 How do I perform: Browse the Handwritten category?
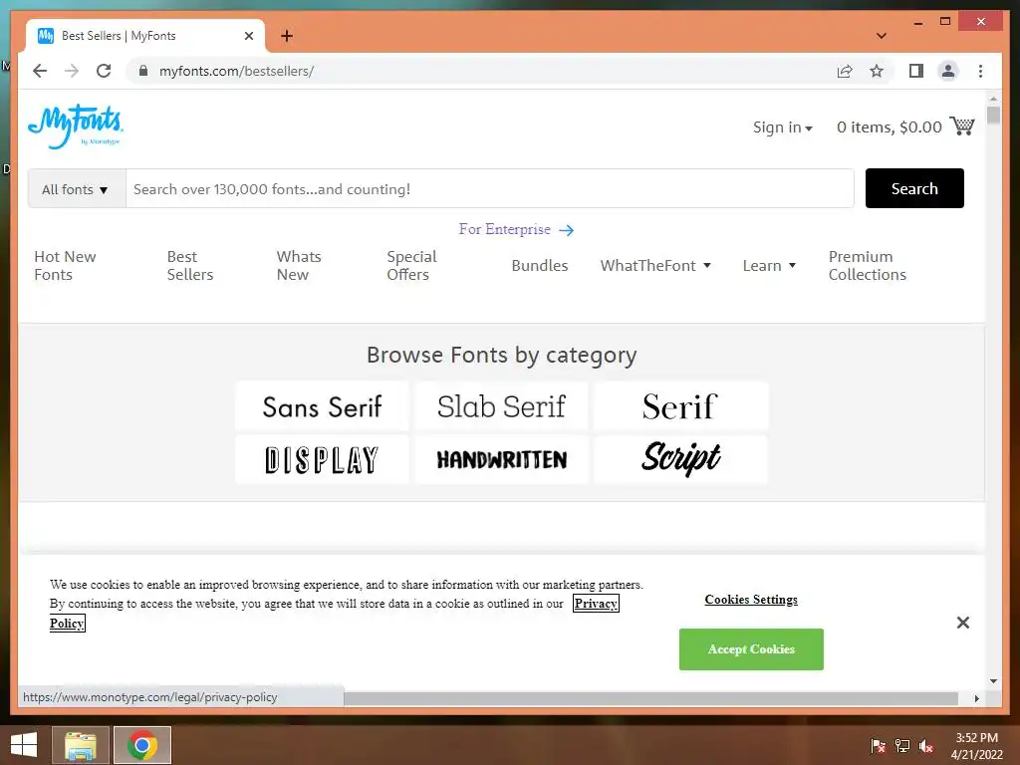(502, 460)
